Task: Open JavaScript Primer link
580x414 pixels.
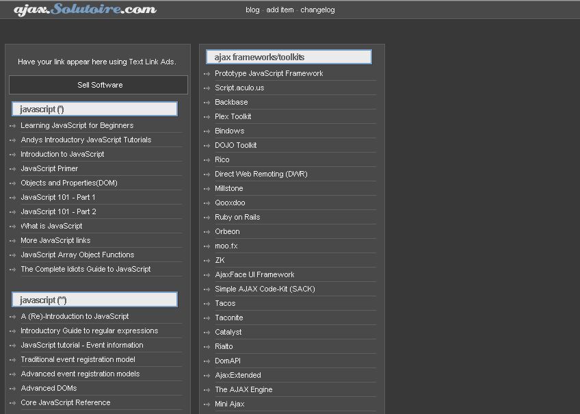Action: tap(49, 169)
